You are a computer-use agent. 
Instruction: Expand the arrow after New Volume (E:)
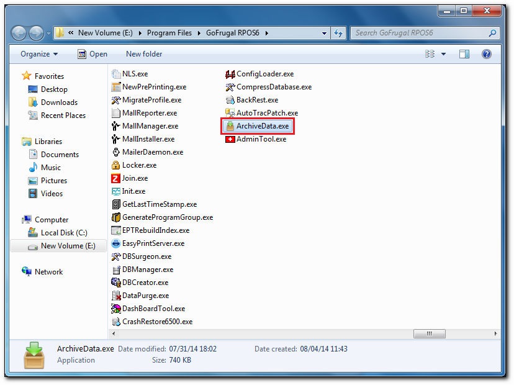pos(140,33)
